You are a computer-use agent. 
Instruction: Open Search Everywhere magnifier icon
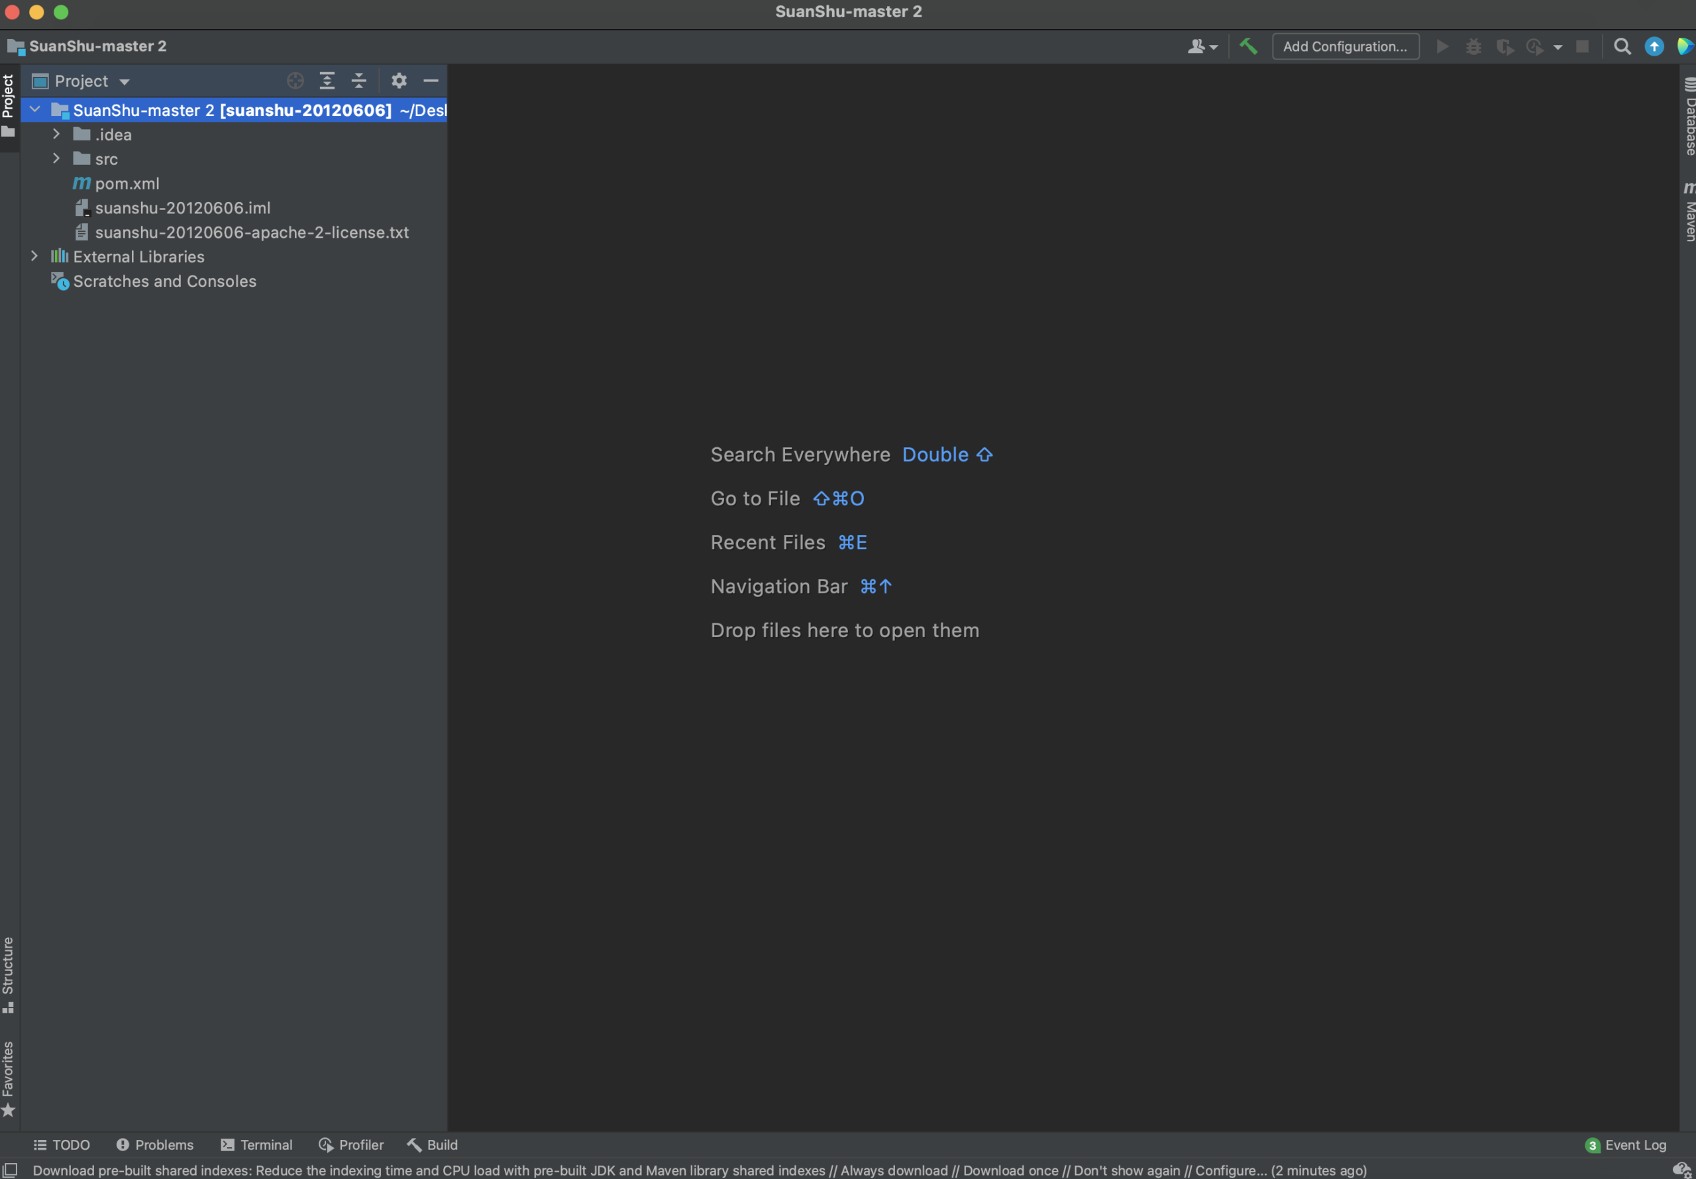tap(1622, 46)
